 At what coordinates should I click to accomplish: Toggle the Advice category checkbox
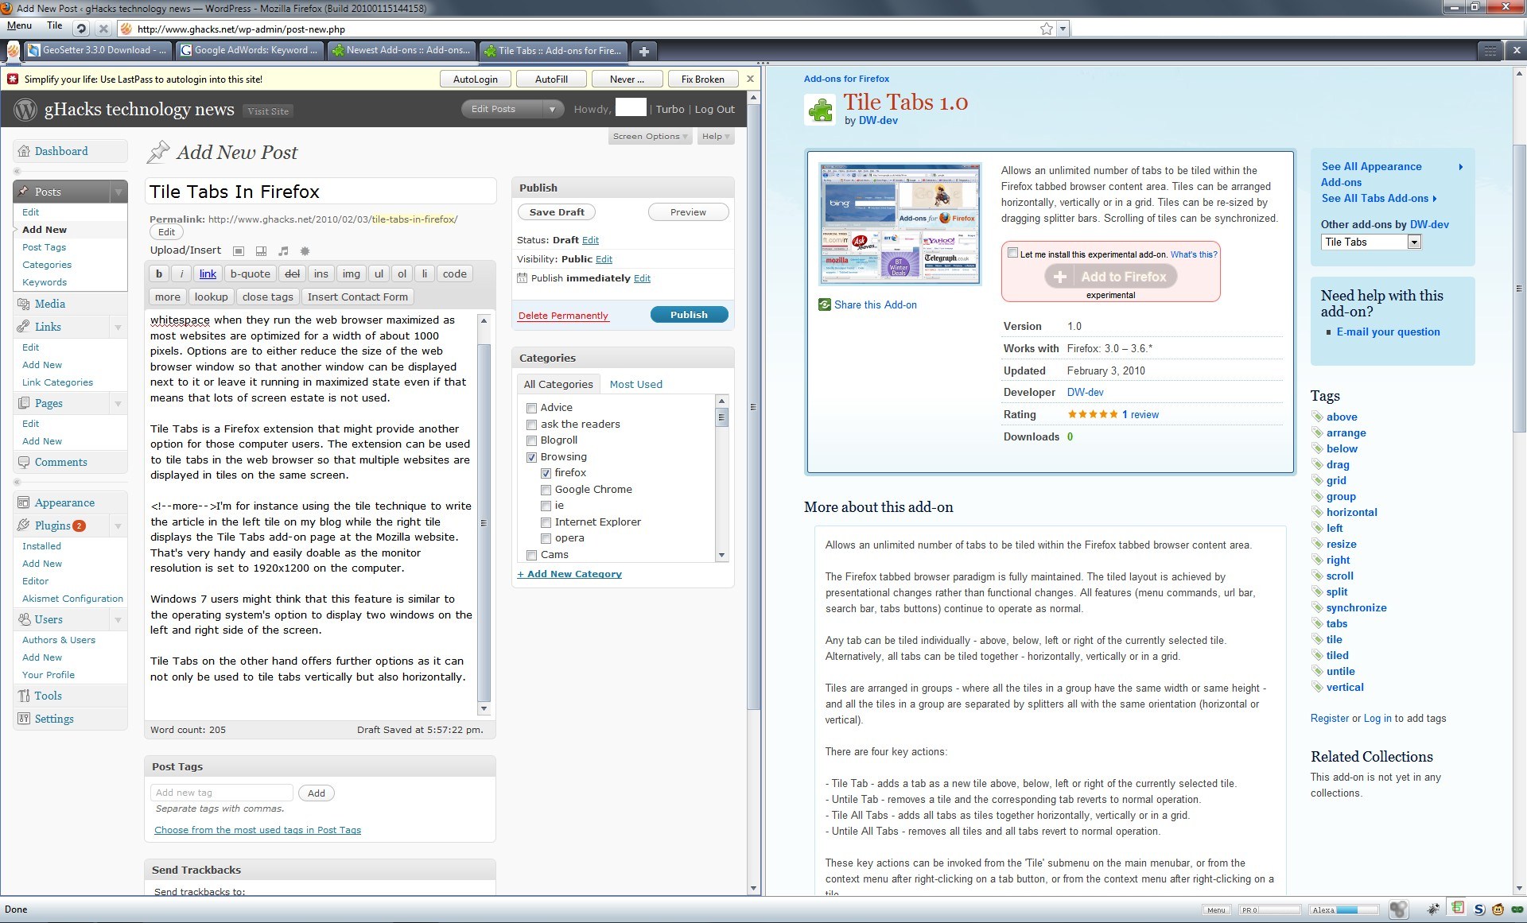pos(532,408)
